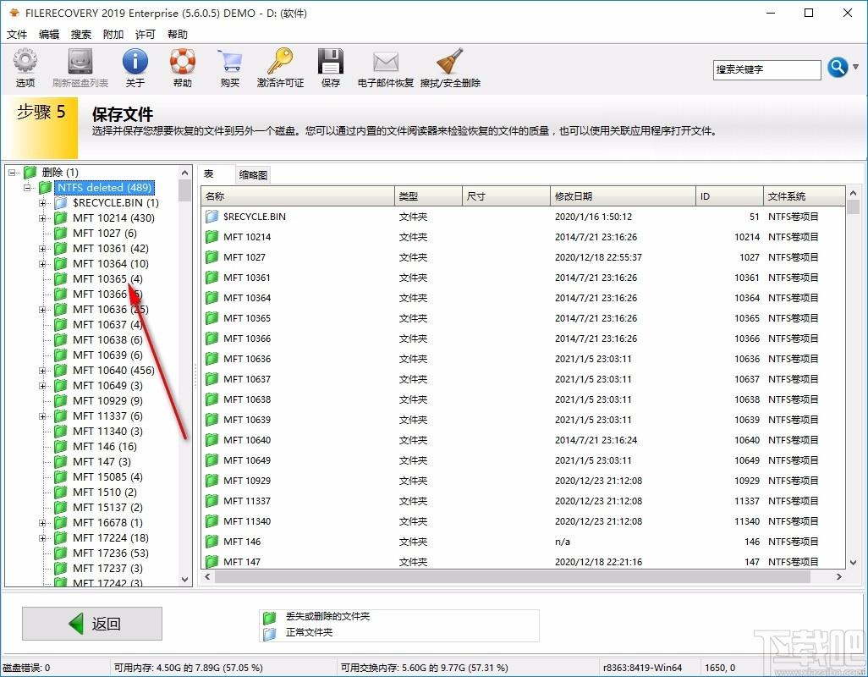The image size is (868, 677).
Task: Click in the 搜索关键字 search field
Action: pos(766,69)
